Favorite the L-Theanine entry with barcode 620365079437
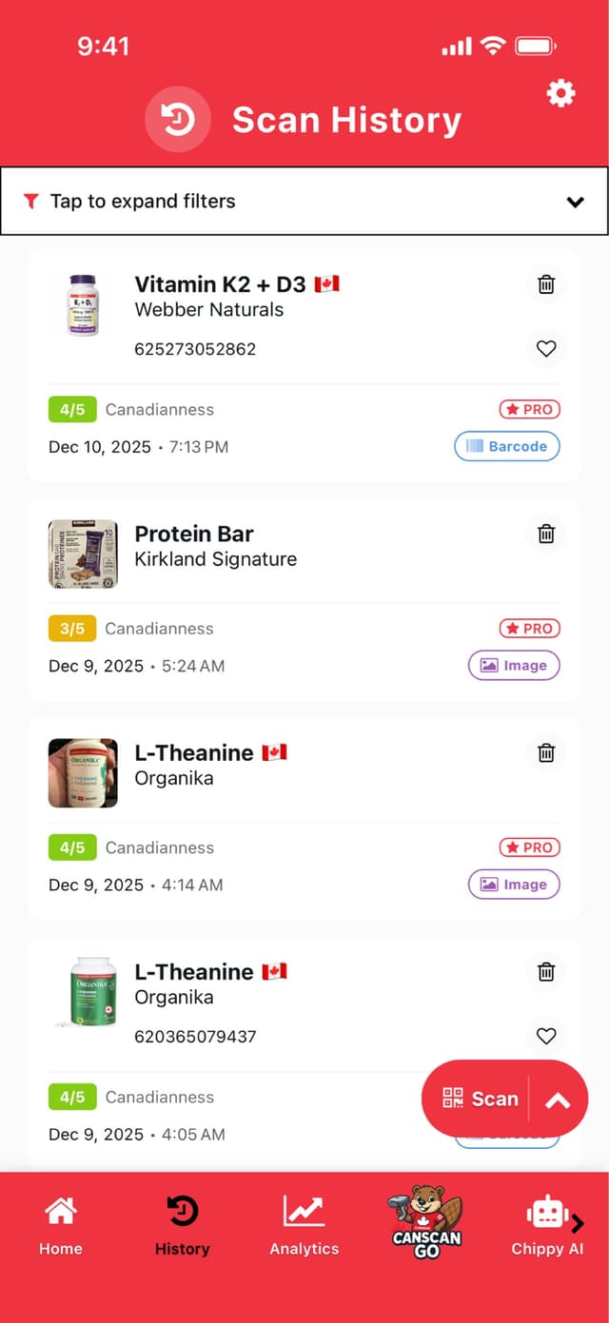609x1323 pixels. (546, 1036)
